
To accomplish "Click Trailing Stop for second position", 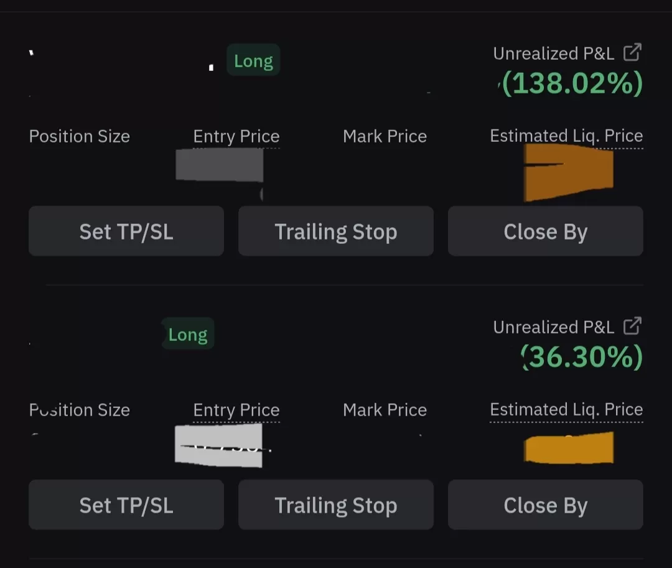I will (x=335, y=505).
